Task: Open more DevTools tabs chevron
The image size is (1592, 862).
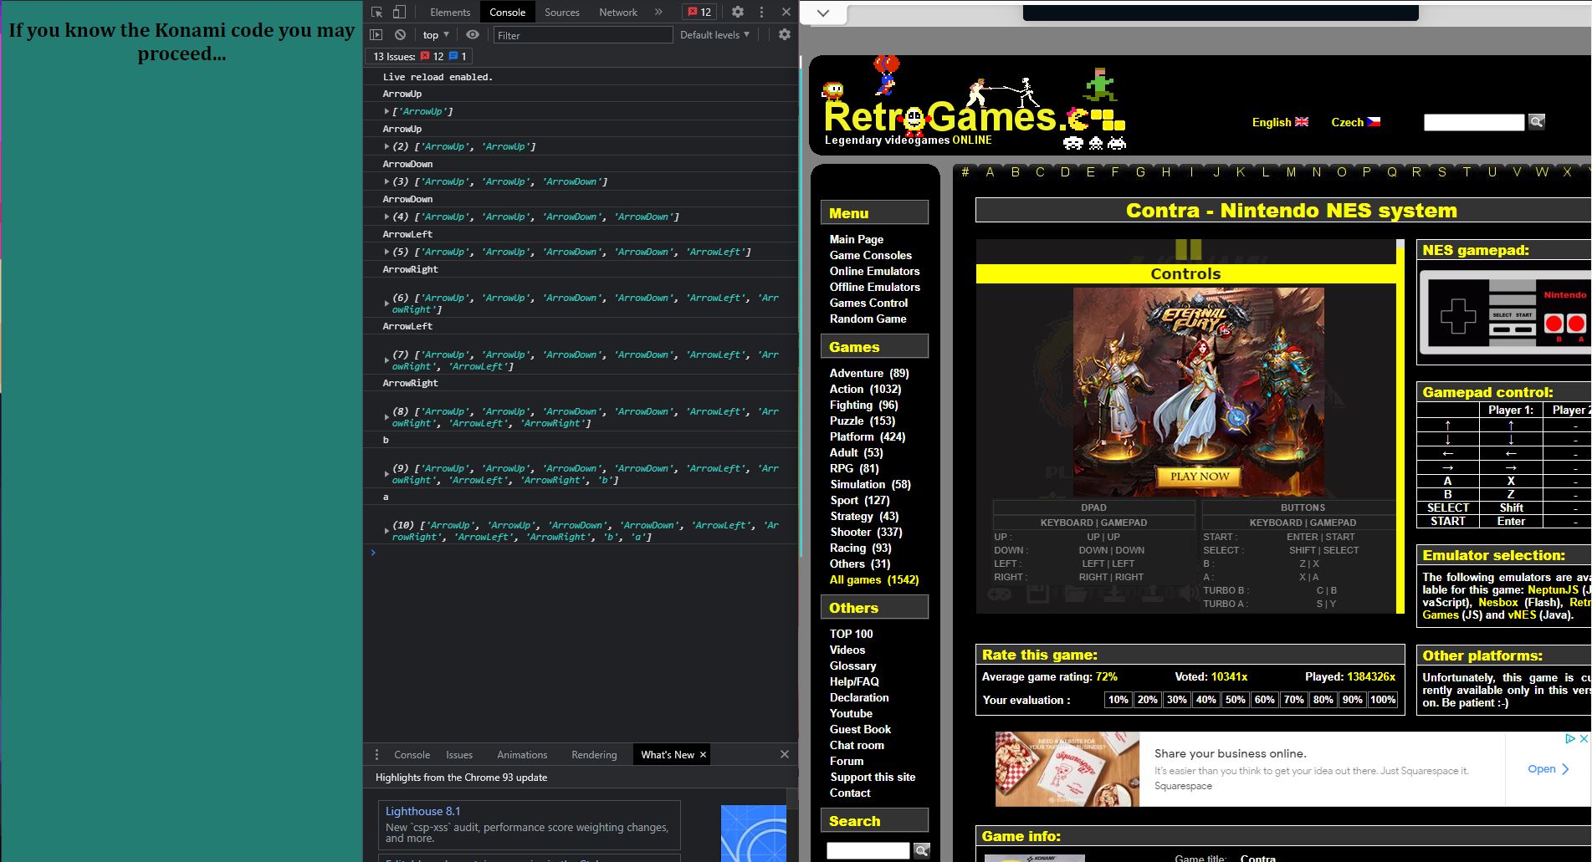Action: click(x=658, y=12)
